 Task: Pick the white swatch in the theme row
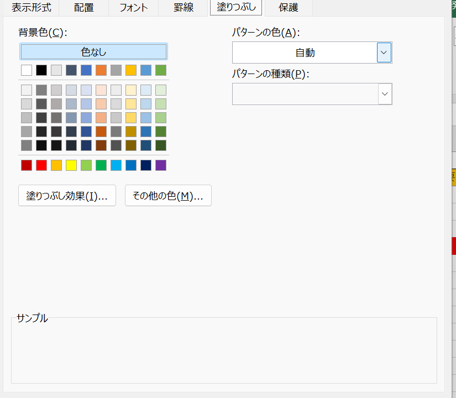27,70
